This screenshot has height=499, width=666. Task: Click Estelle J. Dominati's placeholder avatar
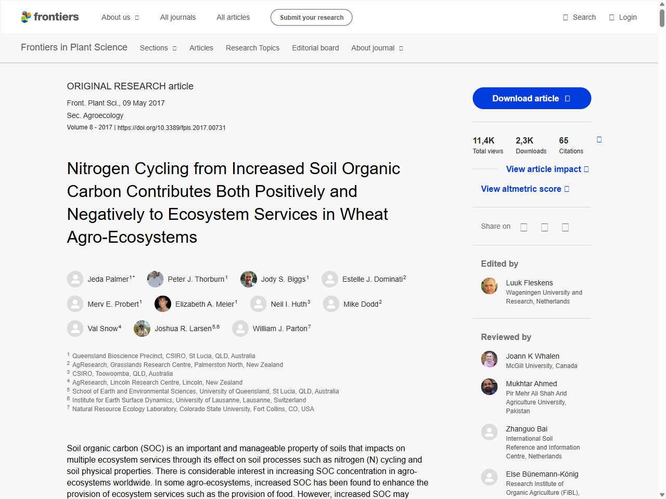point(330,279)
